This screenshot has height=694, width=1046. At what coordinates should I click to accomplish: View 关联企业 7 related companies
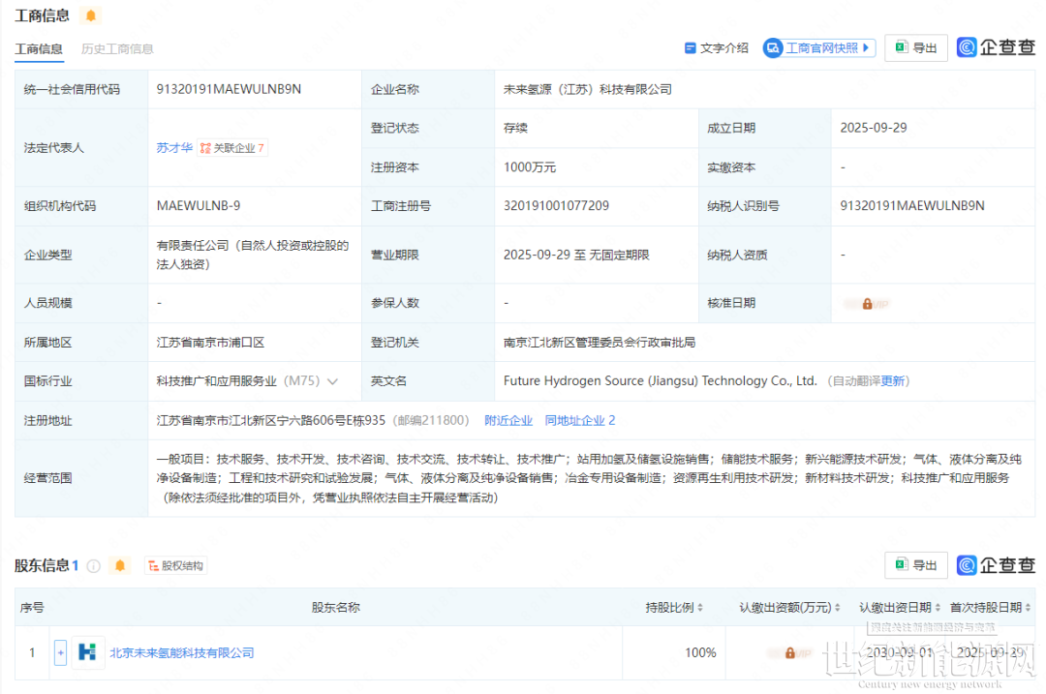[x=232, y=148]
